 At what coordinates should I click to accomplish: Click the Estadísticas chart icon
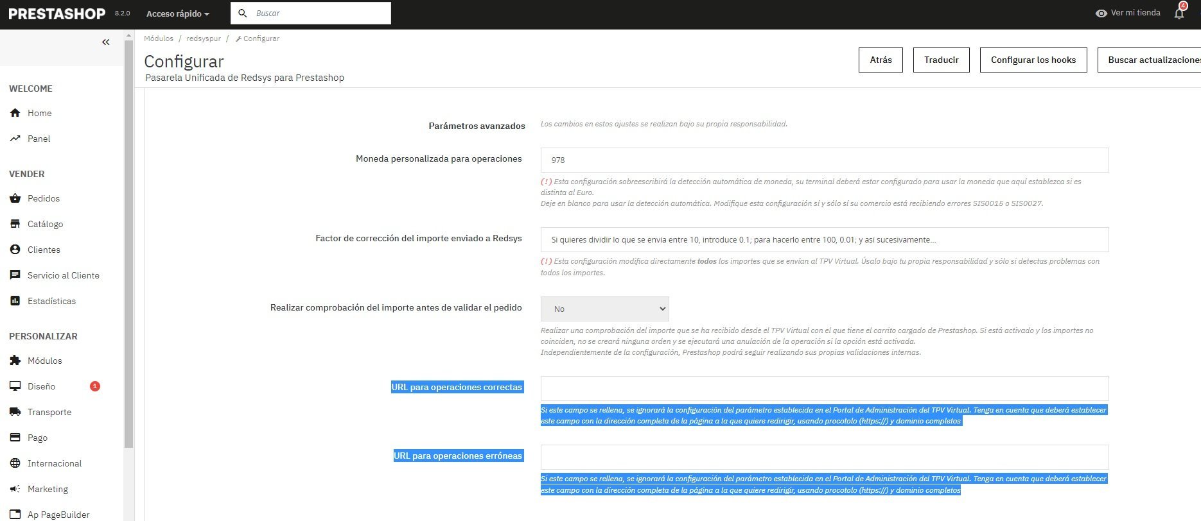15,301
